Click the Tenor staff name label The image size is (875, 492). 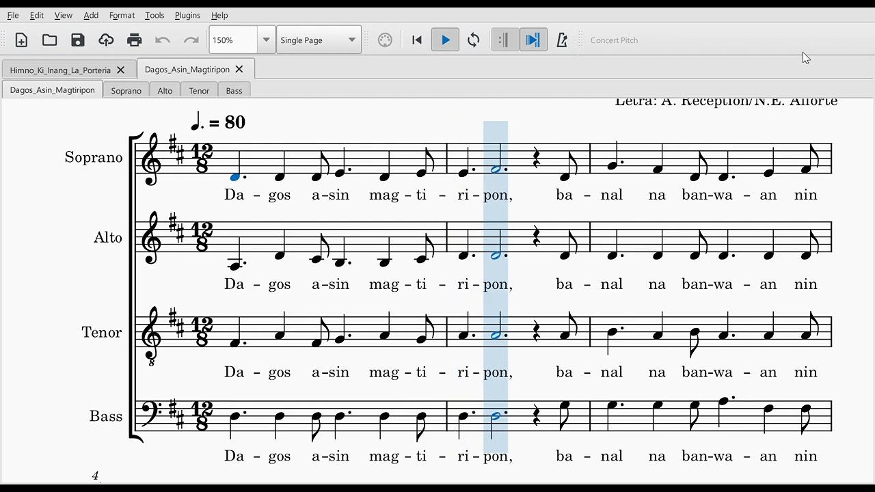click(x=102, y=332)
